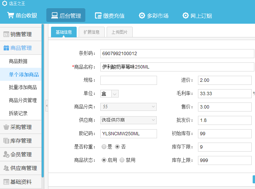Click the 网上订烟 circle icon
Screen dimensions: 255x189
tap(185, 16)
